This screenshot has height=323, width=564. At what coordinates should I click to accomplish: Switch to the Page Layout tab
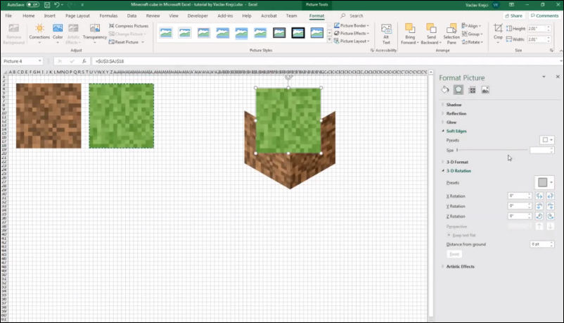pos(77,16)
